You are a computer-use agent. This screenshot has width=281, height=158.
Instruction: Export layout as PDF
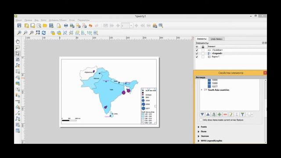tap(84, 25)
